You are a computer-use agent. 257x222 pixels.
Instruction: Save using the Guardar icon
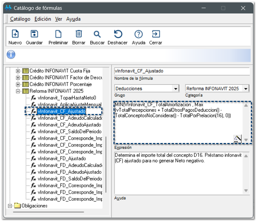[34, 34]
